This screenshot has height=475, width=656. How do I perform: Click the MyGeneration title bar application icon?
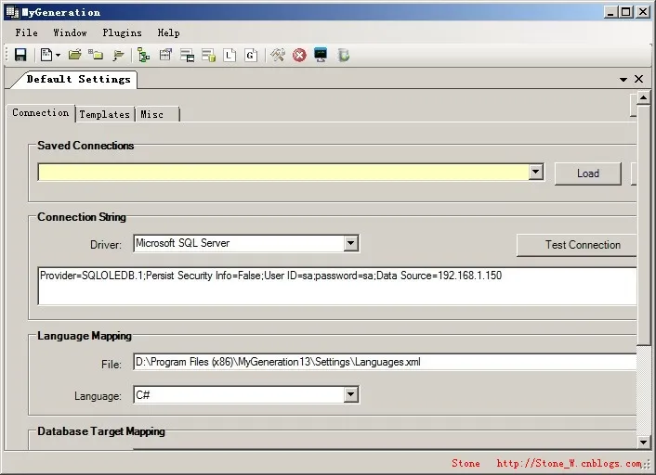pyautogui.click(x=12, y=12)
